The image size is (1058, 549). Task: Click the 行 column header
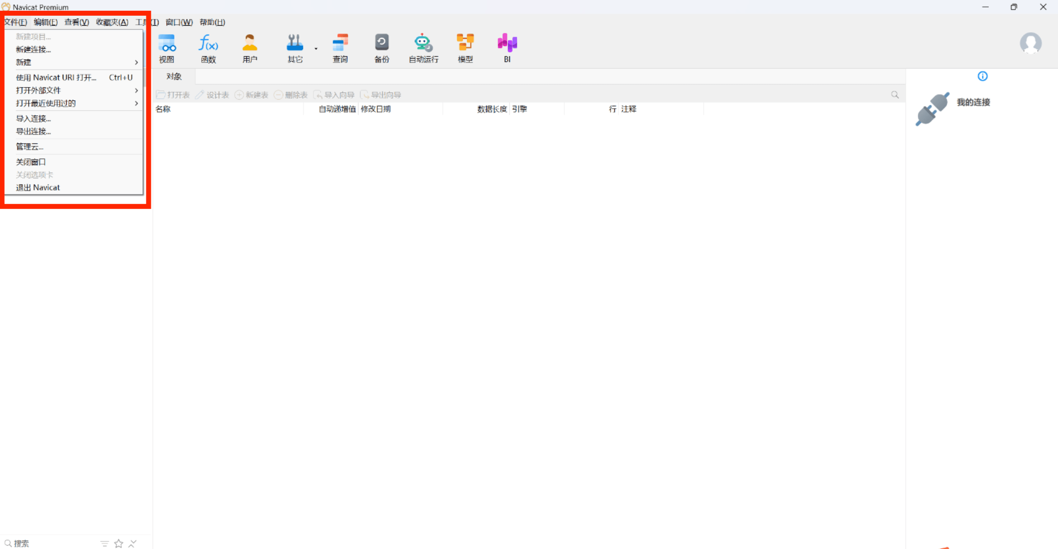coord(592,109)
